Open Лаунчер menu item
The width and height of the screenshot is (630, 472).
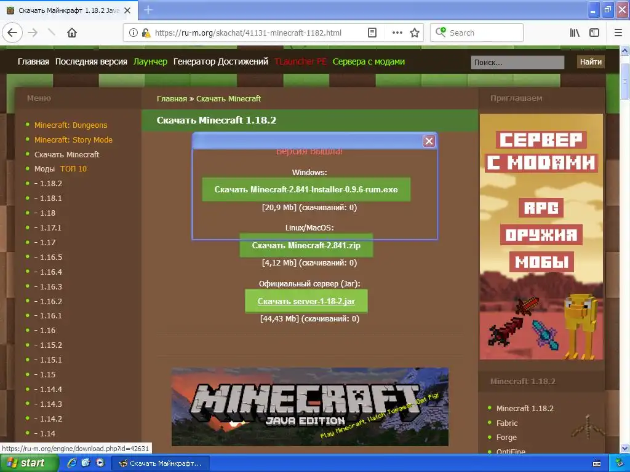[150, 62]
